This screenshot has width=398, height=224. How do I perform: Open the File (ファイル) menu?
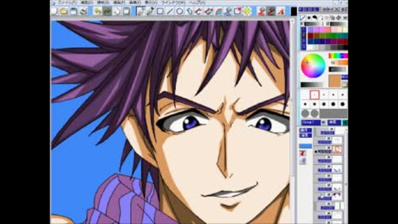click(67, 2)
